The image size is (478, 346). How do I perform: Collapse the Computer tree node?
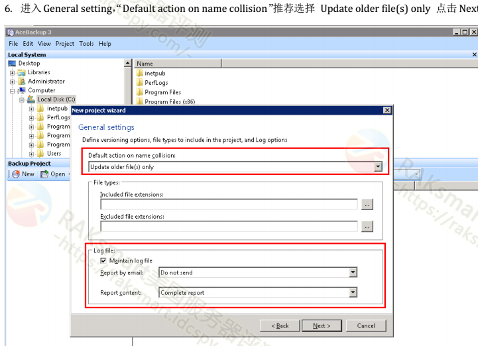(x=12, y=91)
